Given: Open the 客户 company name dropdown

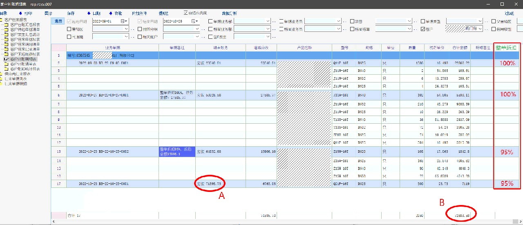Looking at the screenshot, I should click(x=480, y=29).
